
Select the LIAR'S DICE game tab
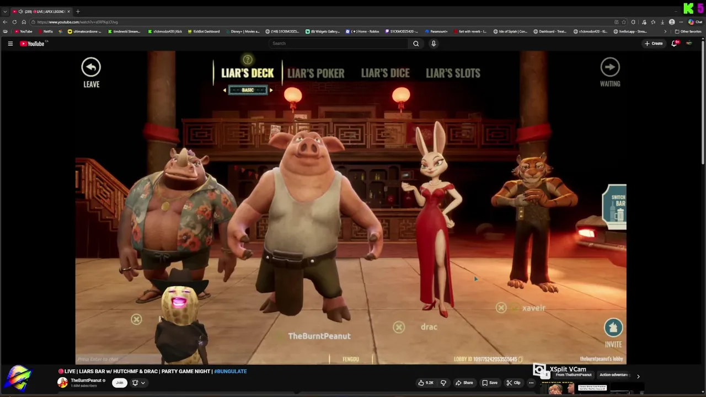pyautogui.click(x=385, y=73)
